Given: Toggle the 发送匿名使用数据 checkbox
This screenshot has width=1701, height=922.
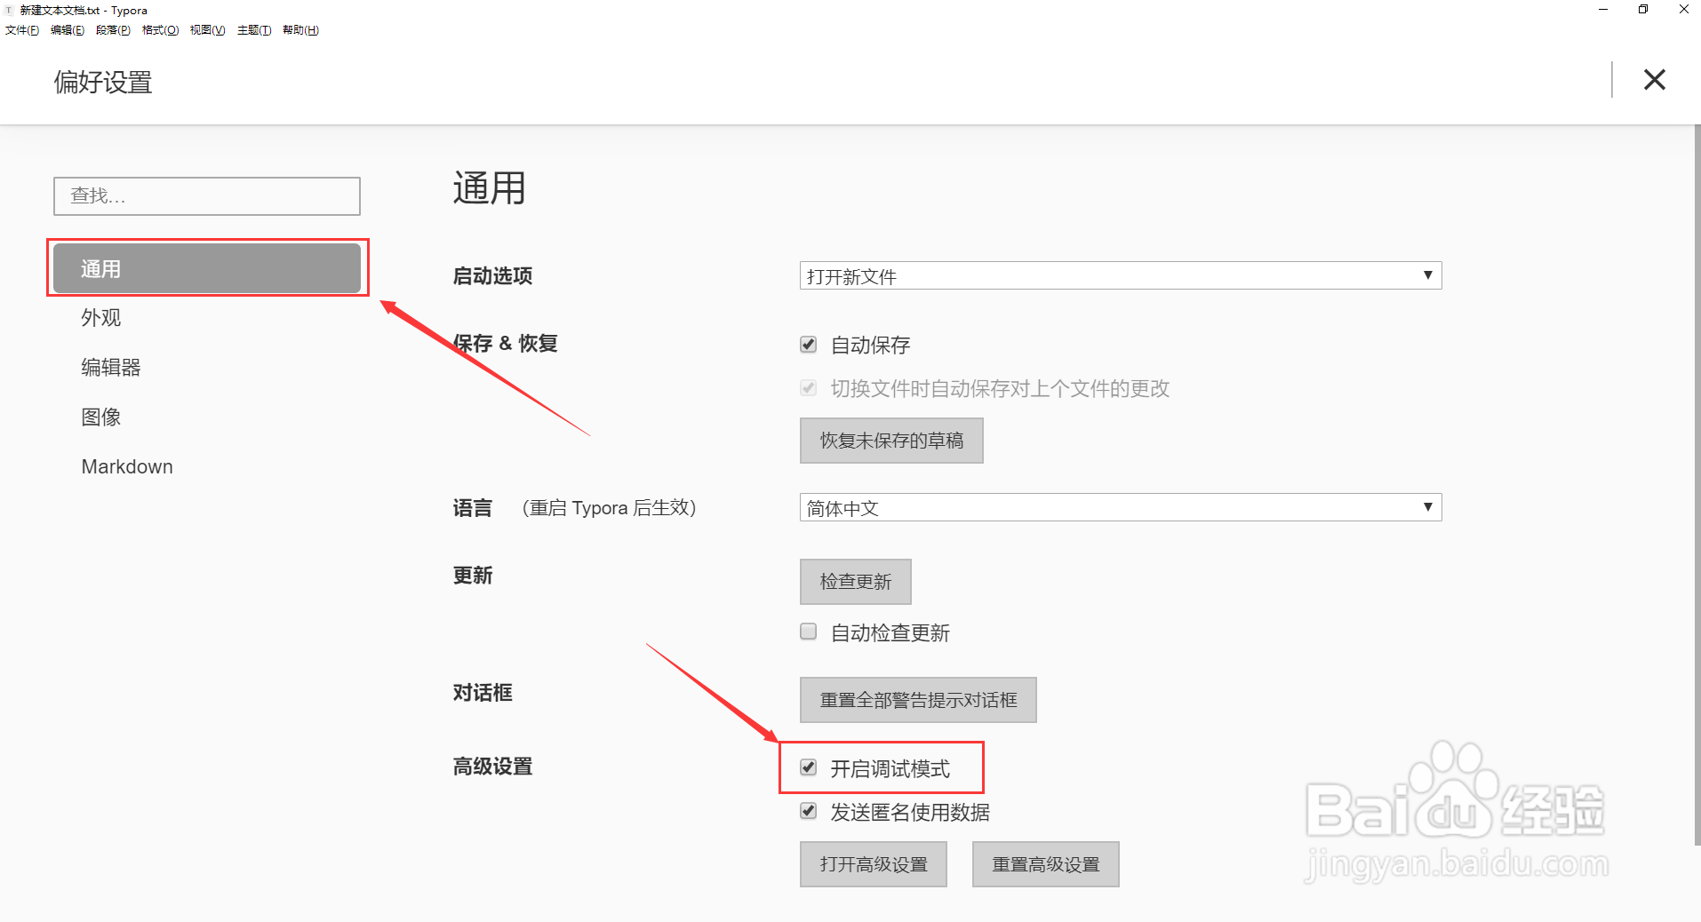Looking at the screenshot, I should [x=808, y=811].
